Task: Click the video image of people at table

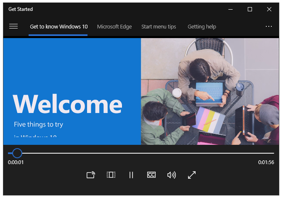Action: 210,91
